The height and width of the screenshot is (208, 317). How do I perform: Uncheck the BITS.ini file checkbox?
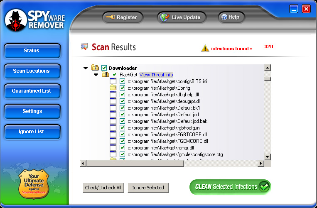pyautogui.click(x=122, y=81)
